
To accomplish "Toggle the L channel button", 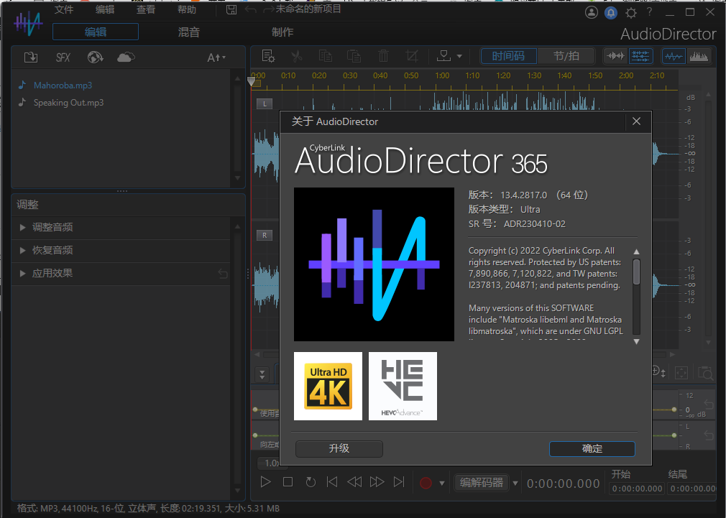I will click(x=265, y=103).
